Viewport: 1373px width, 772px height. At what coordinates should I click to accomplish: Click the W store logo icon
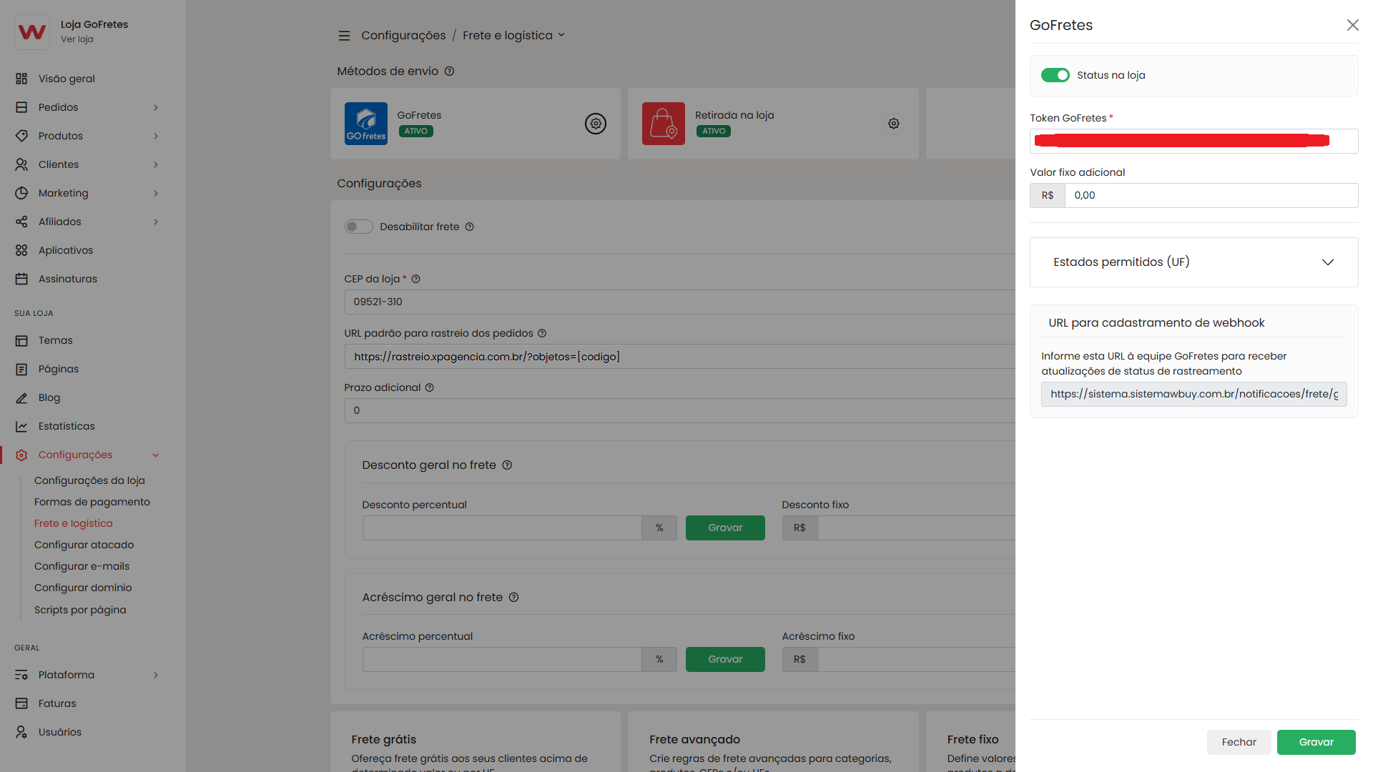coord(32,31)
